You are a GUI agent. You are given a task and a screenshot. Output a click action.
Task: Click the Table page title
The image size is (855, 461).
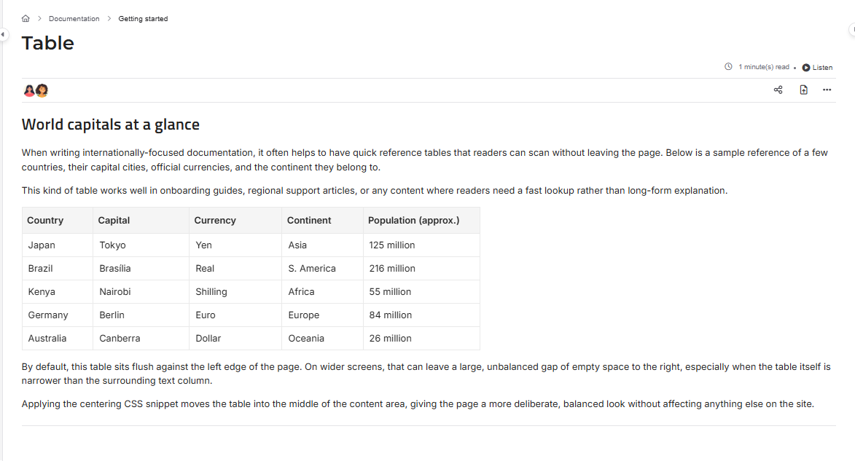(x=48, y=43)
